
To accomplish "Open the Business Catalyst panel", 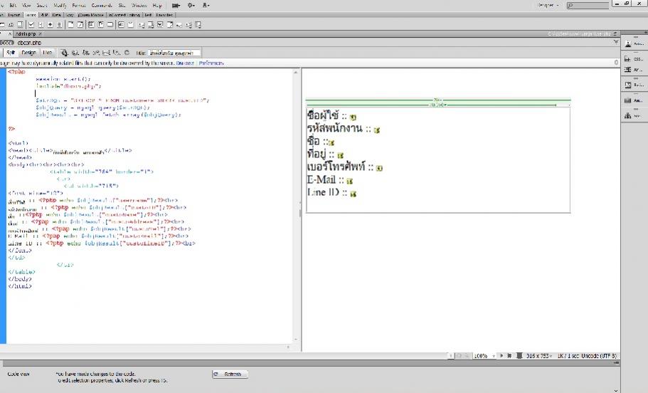I will [x=634, y=85].
